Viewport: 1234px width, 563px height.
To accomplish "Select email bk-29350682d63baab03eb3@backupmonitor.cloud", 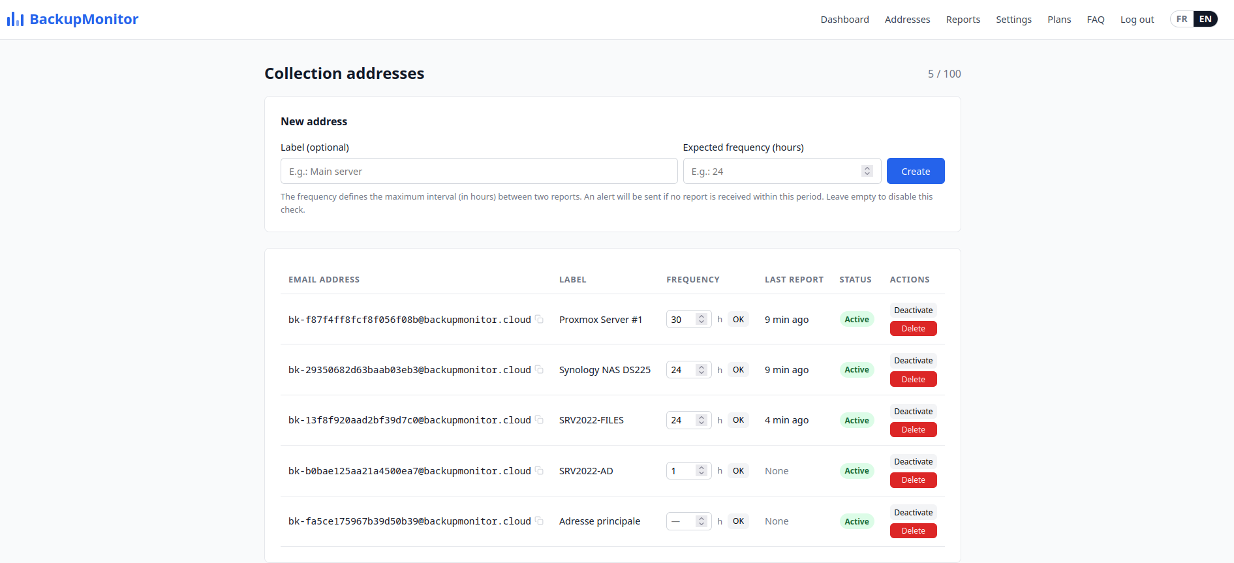I will coord(410,370).
